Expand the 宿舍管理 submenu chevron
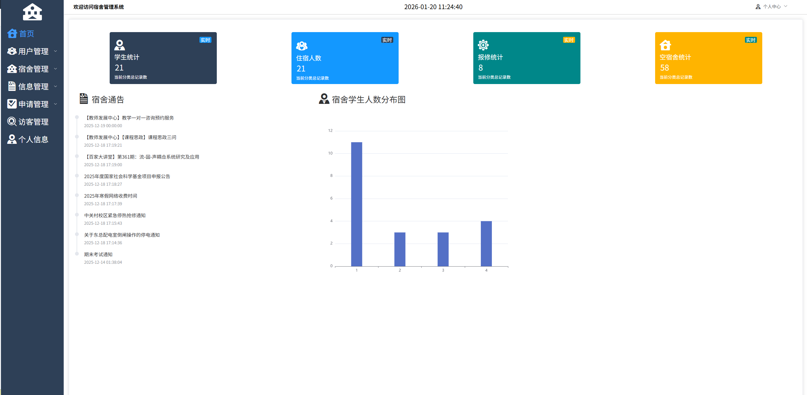 (x=55, y=69)
